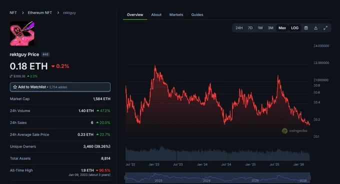Click the Jul '24 x-axis label
340x184 pixels.
pyautogui.click(x=226, y=164)
